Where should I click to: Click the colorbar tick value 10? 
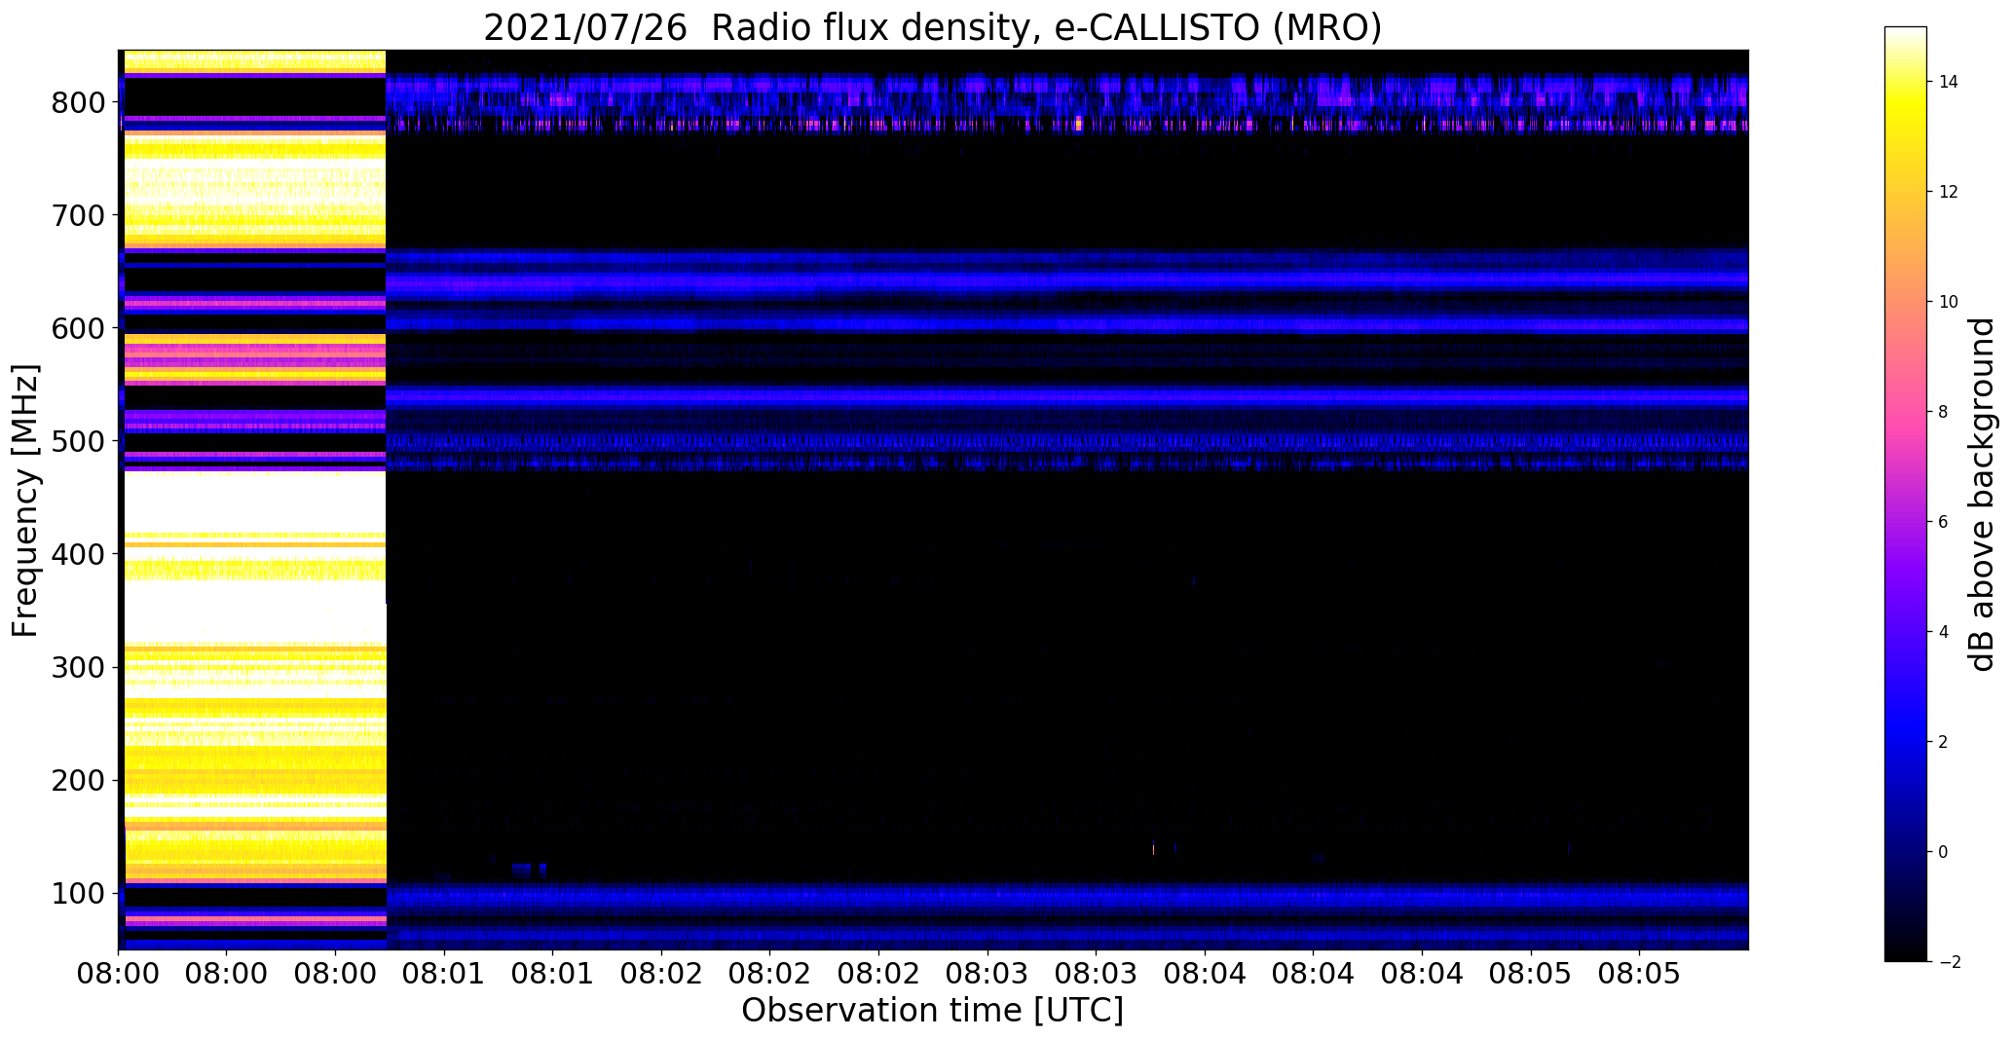point(1949,302)
